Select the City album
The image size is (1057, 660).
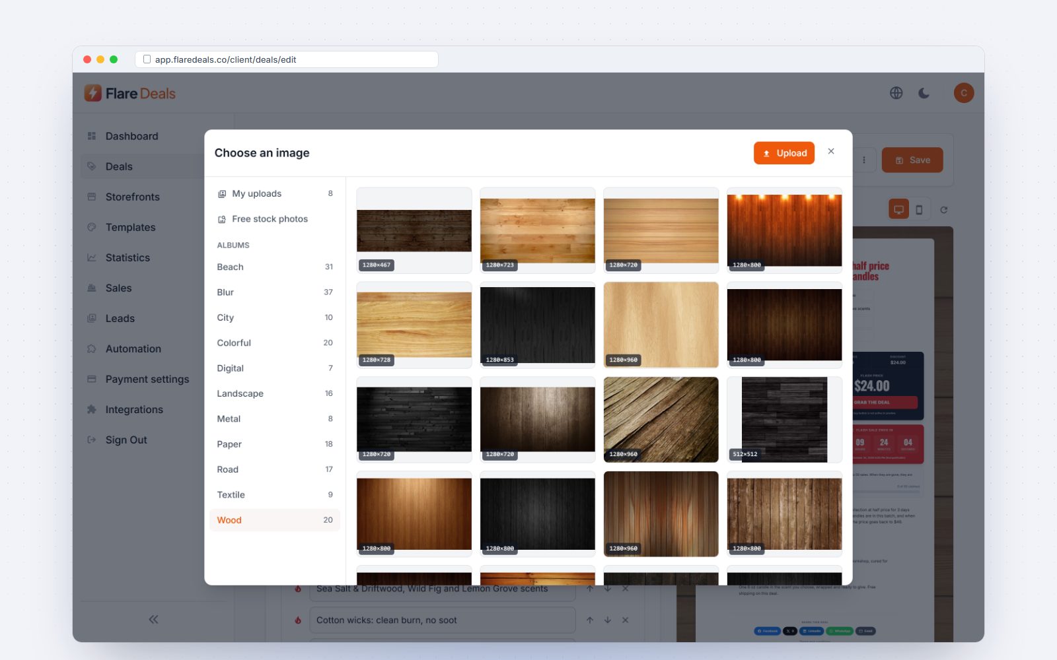click(275, 317)
